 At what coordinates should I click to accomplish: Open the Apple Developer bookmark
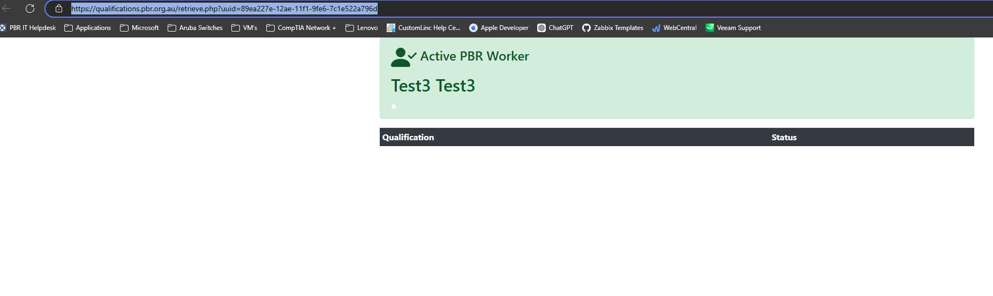pos(499,28)
